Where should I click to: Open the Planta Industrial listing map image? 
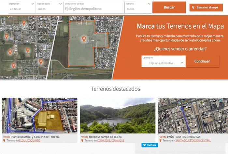39,116
